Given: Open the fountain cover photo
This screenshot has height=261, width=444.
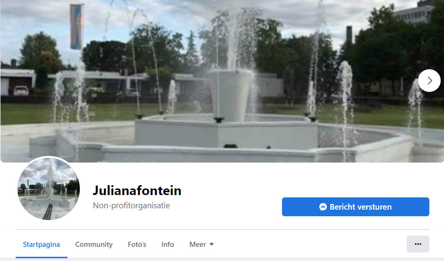Looking at the screenshot, I should [222, 81].
